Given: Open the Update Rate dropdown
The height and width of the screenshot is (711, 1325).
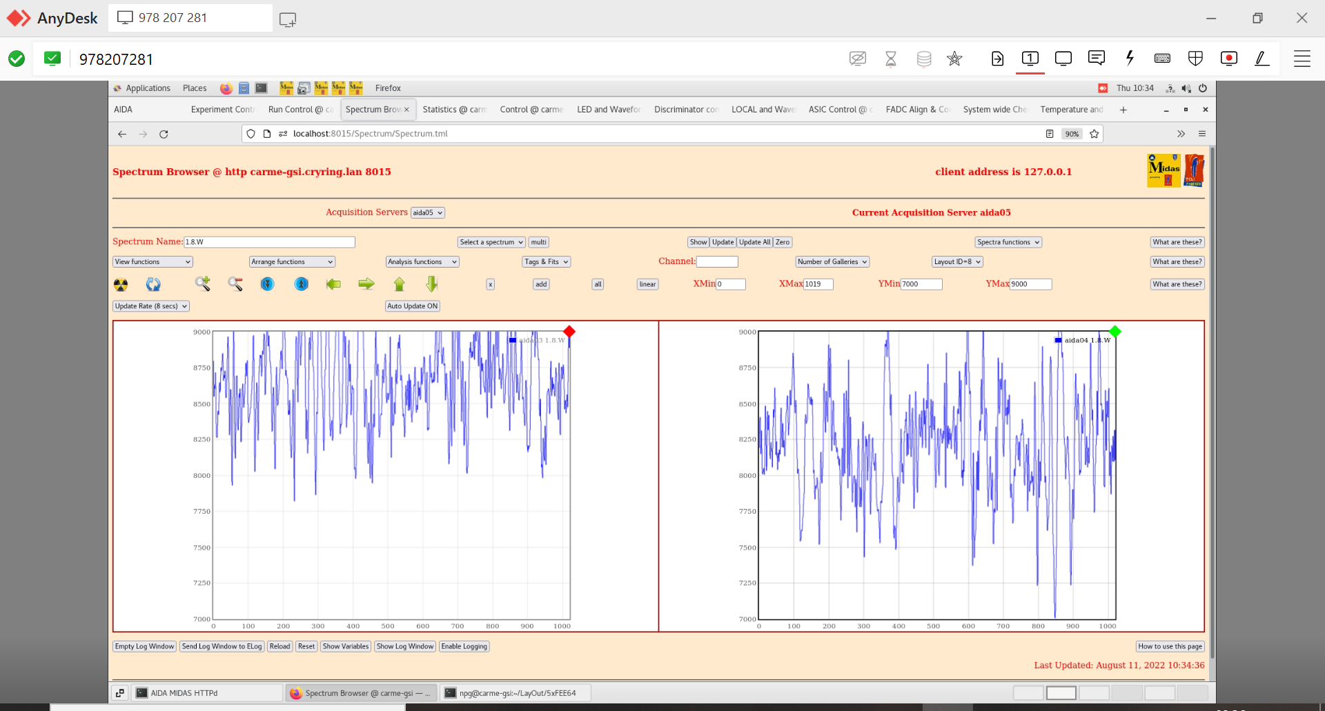Looking at the screenshot, I should tap(151, 306).
